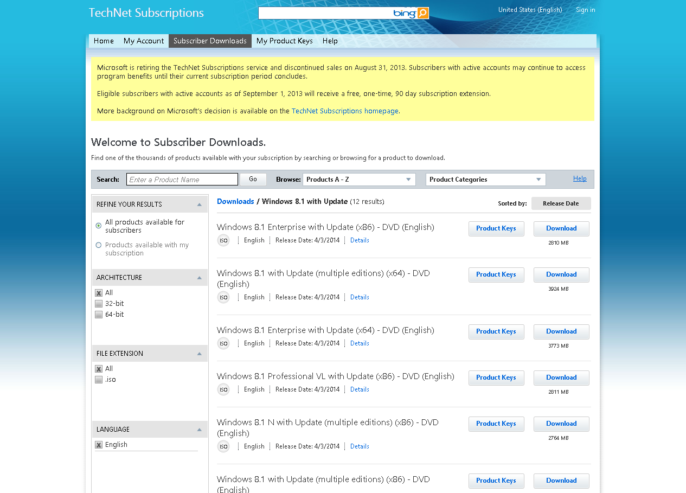Toggle the All architecture checkbox
The width and height of the screenshot is (686, 493).
99,293
